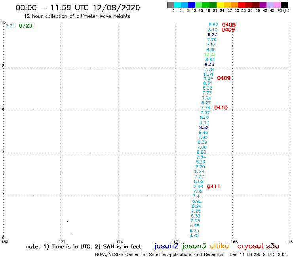Click the dark blue legend swatch

[x=192, y=5]
